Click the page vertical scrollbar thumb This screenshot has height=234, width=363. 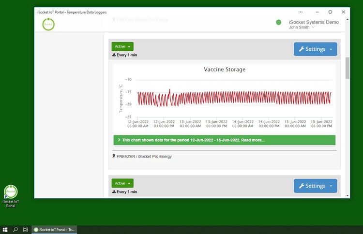coord(347,68)
